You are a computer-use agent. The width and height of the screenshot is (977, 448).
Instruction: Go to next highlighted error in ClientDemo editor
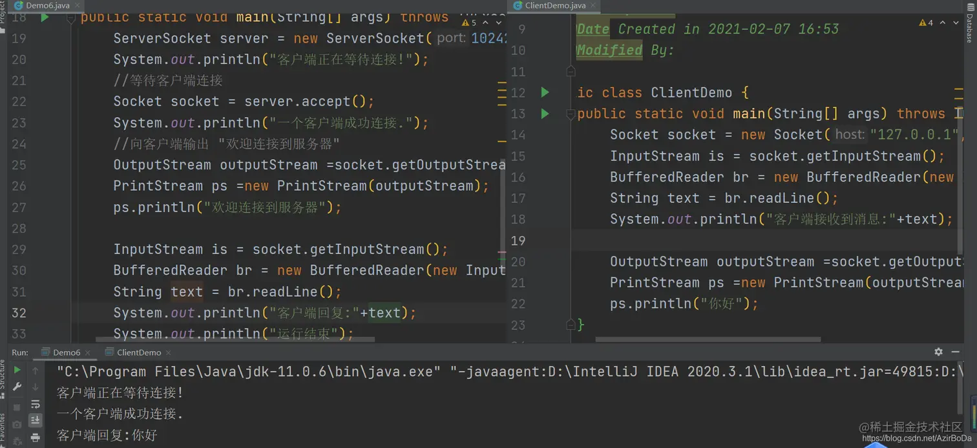[957, 23]
